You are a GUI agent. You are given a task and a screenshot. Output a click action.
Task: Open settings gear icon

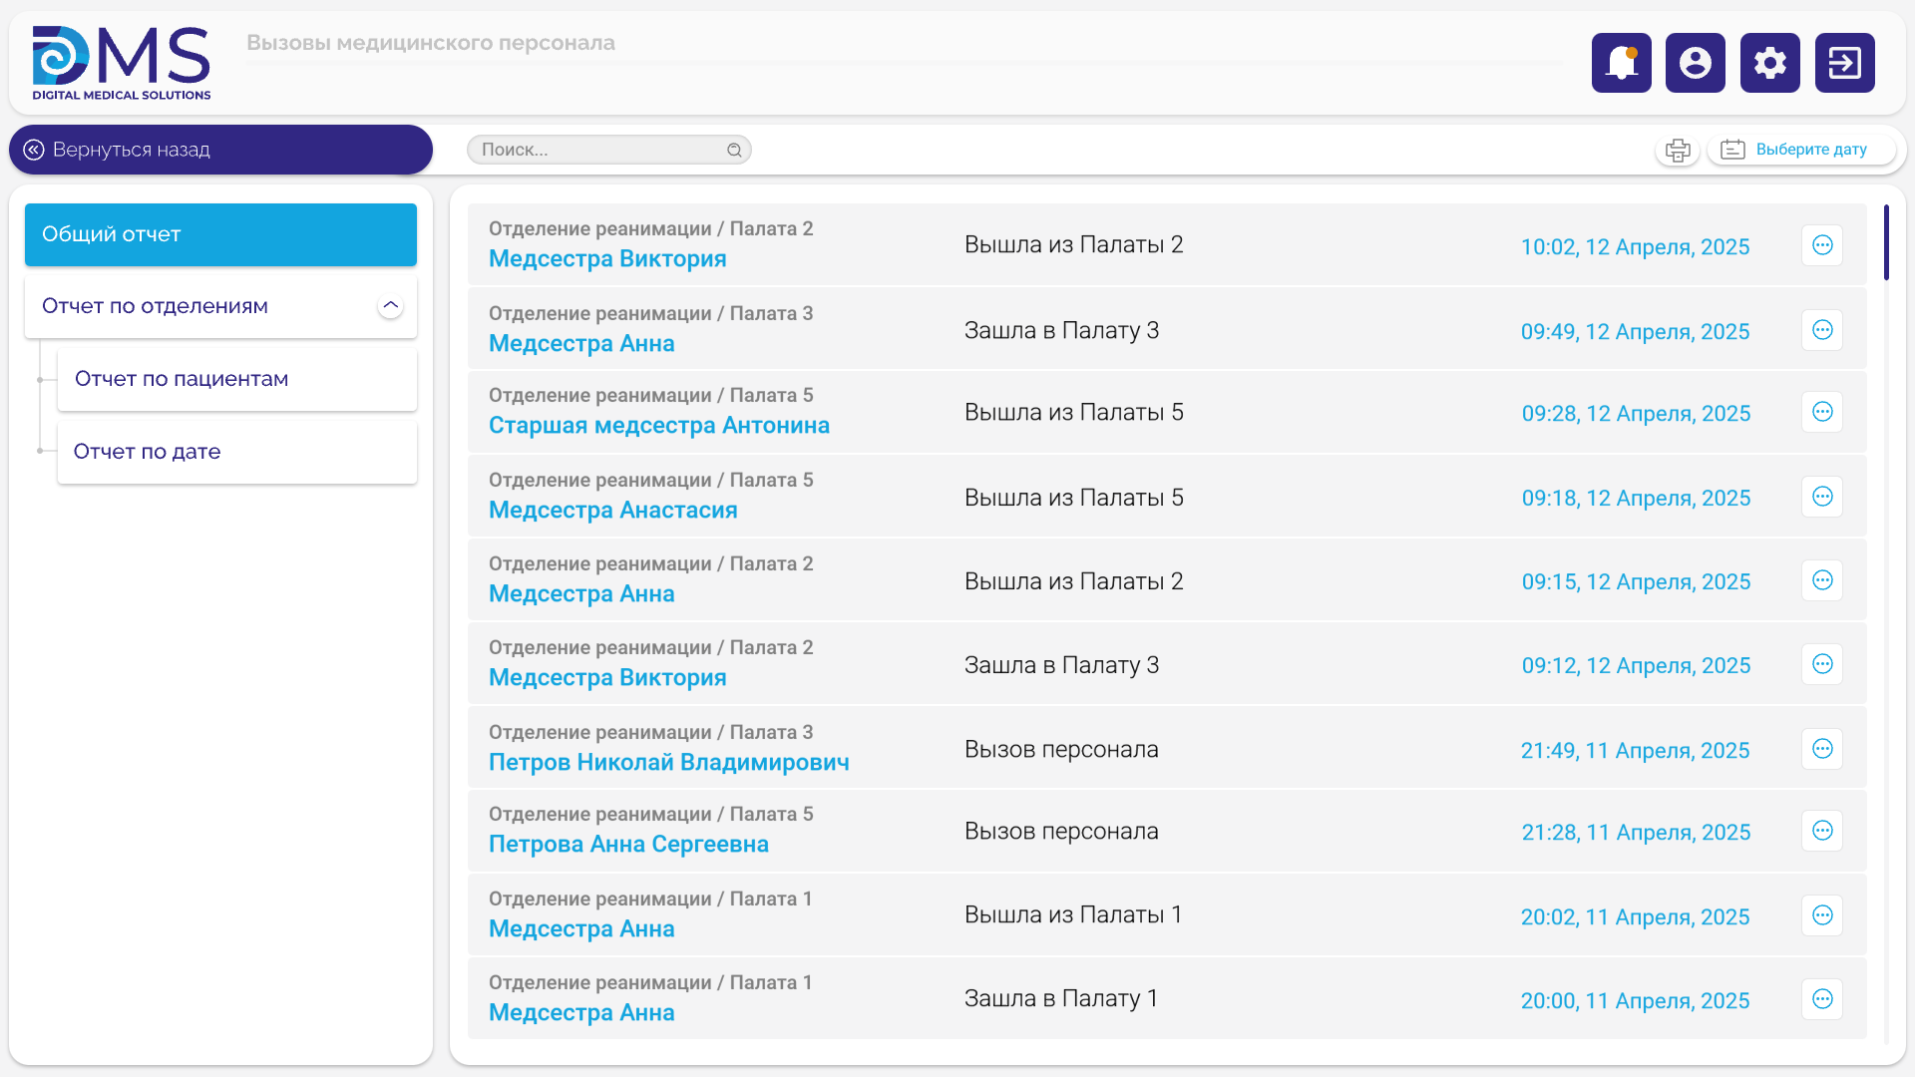coord(1769,63)
